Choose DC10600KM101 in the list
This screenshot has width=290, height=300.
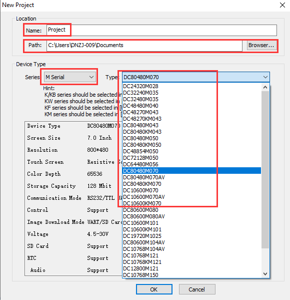[191, 229]
